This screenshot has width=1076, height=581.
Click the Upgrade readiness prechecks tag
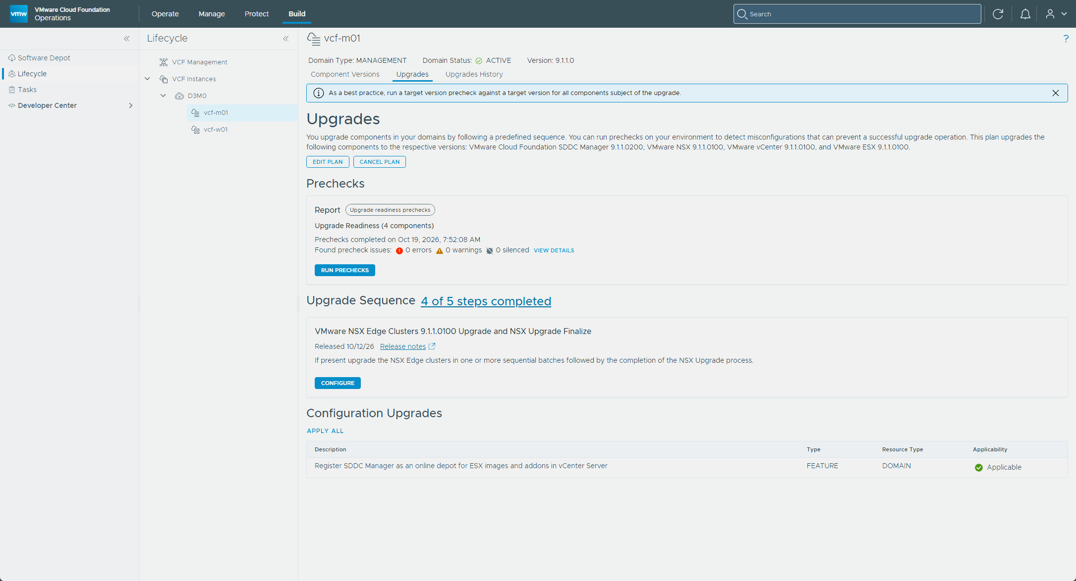point(390,210)
